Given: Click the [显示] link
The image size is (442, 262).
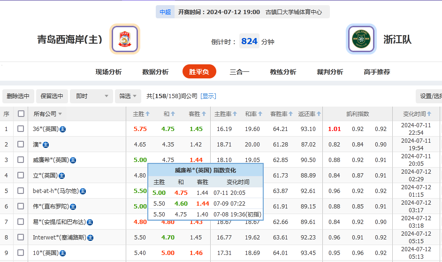Looking at the screenshot, I should click(x=208, y=96).
